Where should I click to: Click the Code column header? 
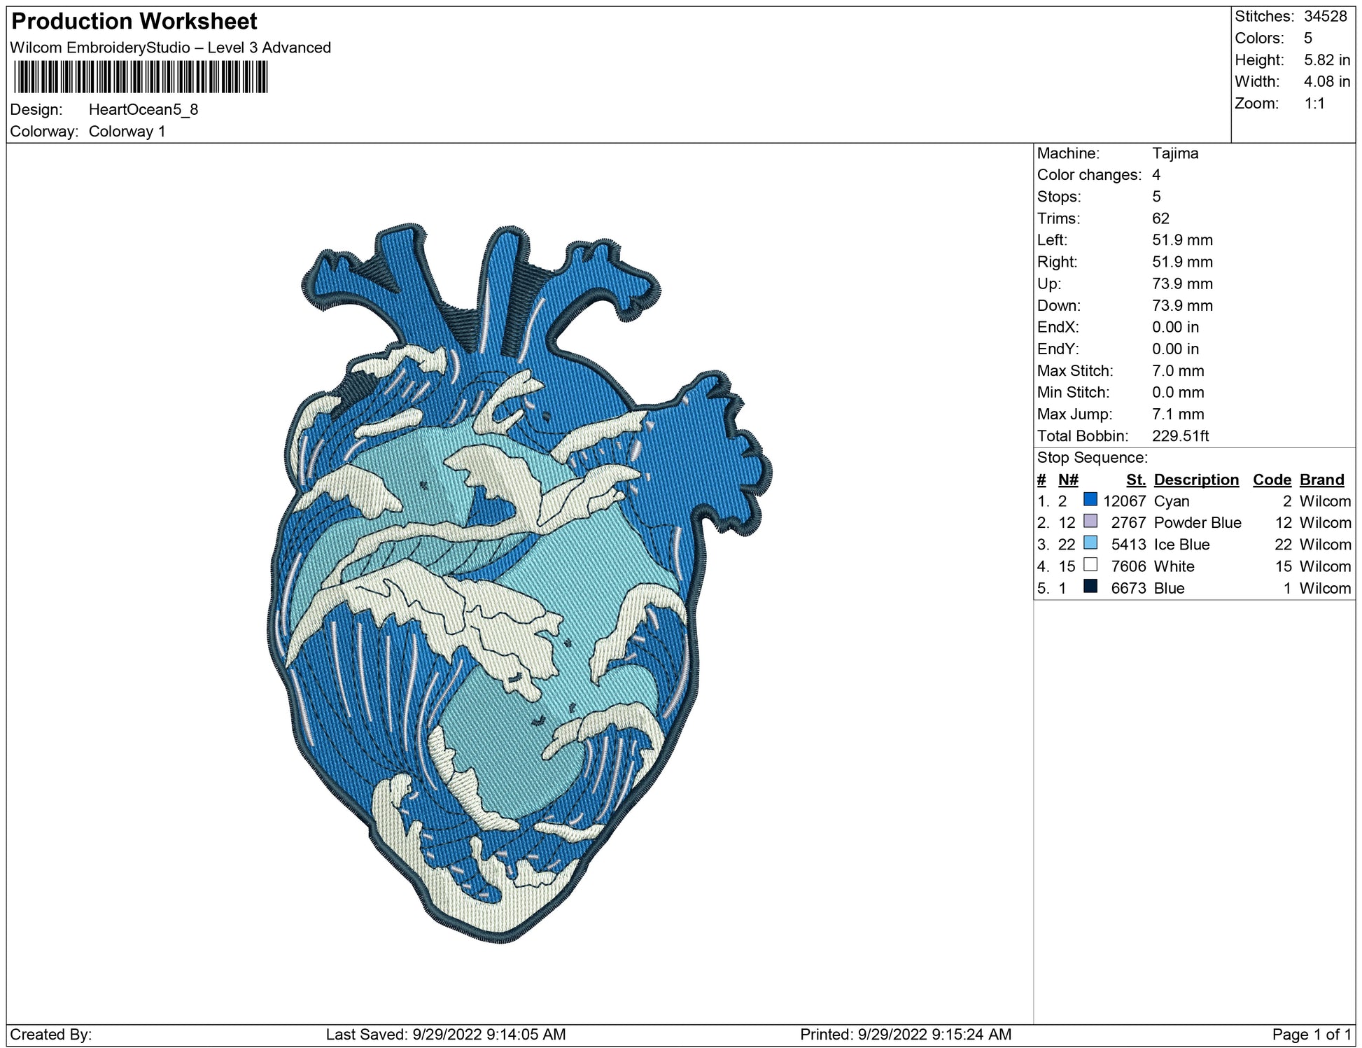pyautogui.click(x=1271, y=480)
